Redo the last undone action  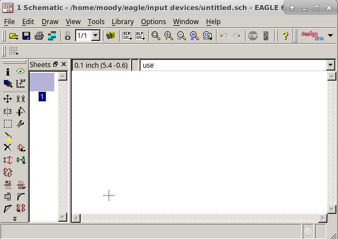coord(237,36)
